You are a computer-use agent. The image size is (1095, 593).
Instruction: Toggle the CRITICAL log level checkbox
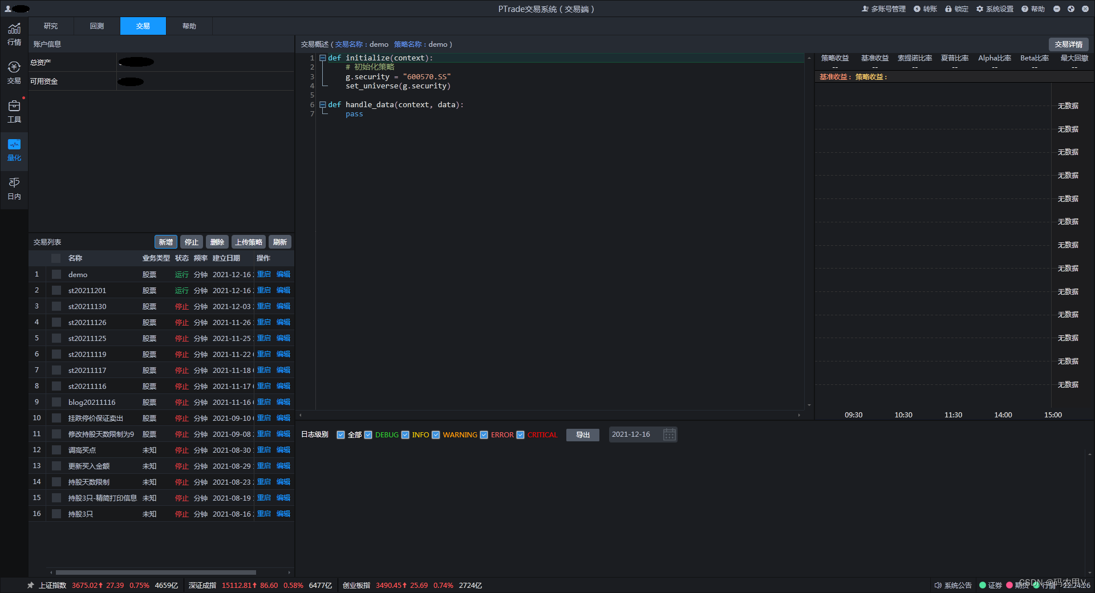(x=521, y=434)
